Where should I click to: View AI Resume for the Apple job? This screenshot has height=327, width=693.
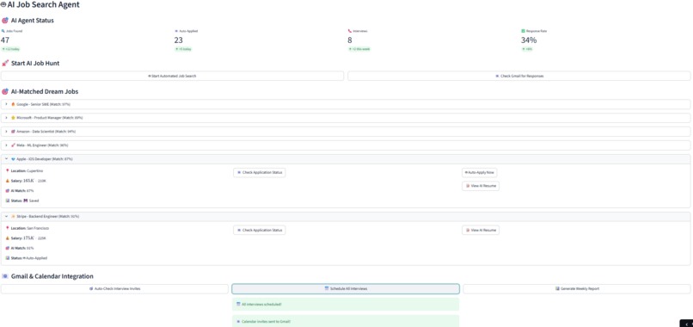pos(481,186)
